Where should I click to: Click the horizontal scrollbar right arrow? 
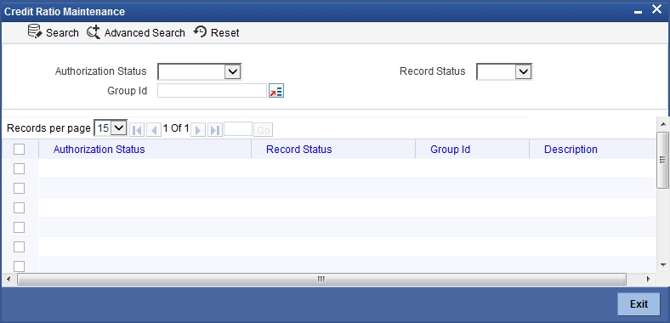click(648, 280)
